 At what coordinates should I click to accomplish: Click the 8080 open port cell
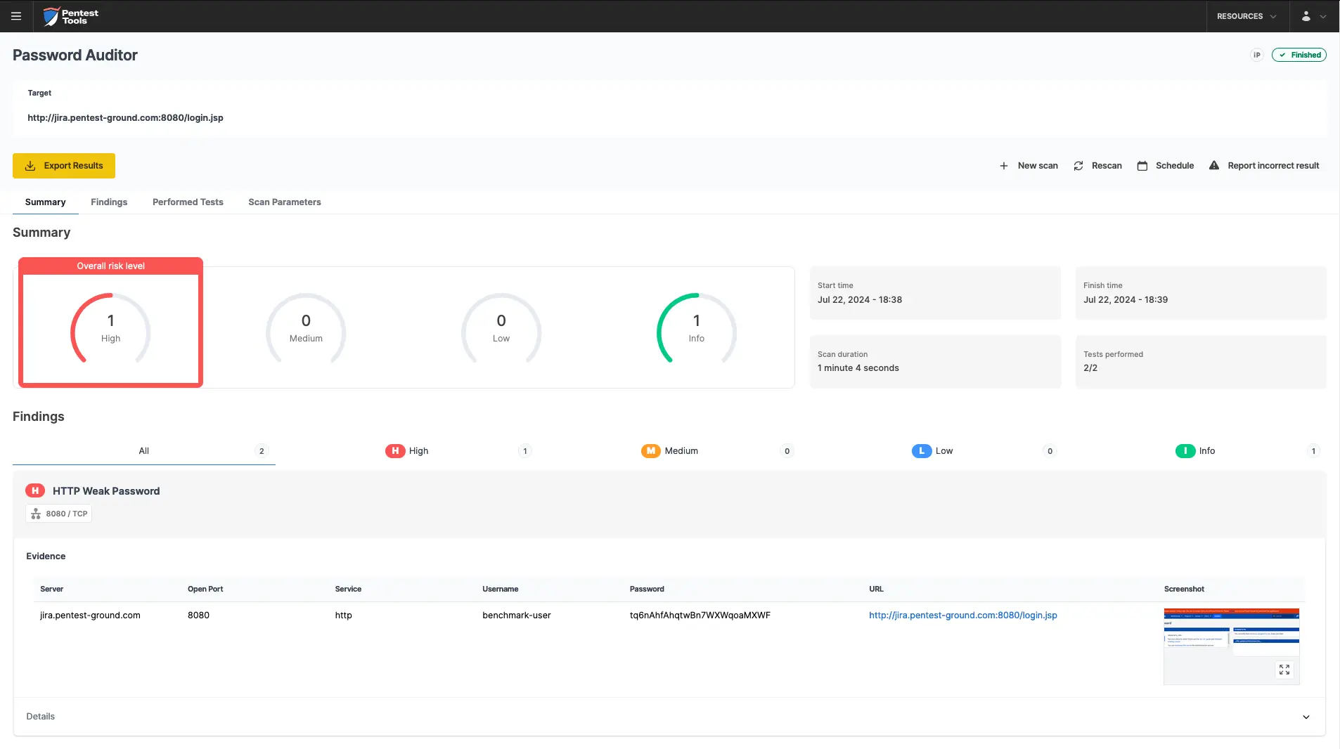click(x=199, y=616)
